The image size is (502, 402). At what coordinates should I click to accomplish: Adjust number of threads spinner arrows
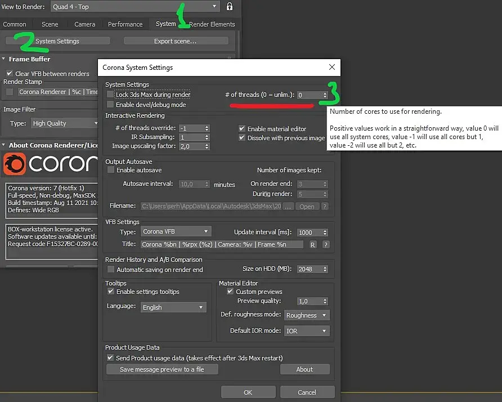tap(325, 95)
